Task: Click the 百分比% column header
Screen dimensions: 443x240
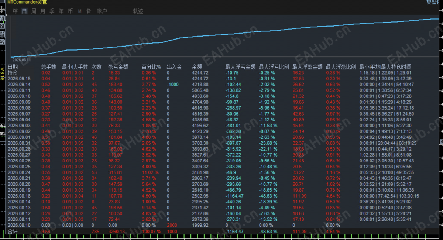Action: coord(151,67)
